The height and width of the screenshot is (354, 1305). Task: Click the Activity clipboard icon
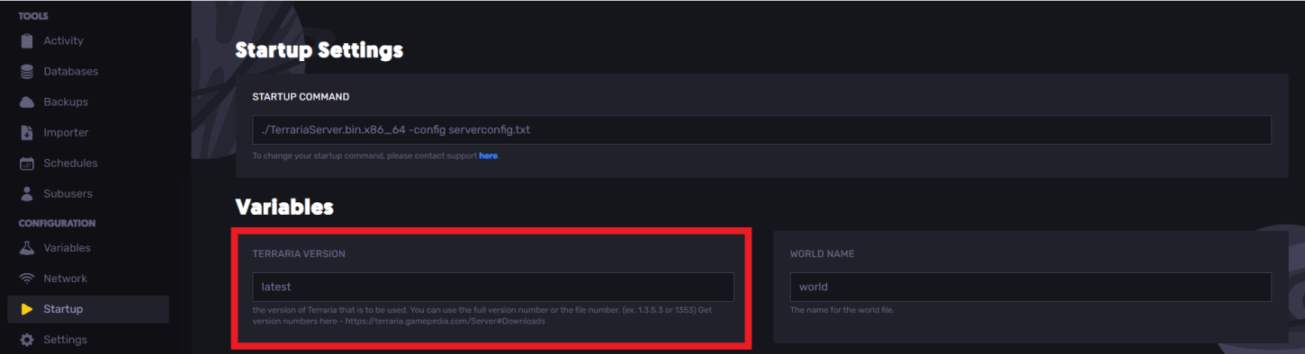[x=26, y=40]
